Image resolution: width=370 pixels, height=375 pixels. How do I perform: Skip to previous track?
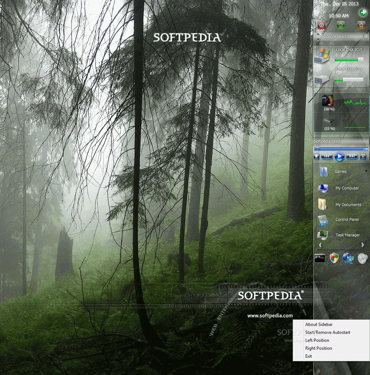coord(326,157)
